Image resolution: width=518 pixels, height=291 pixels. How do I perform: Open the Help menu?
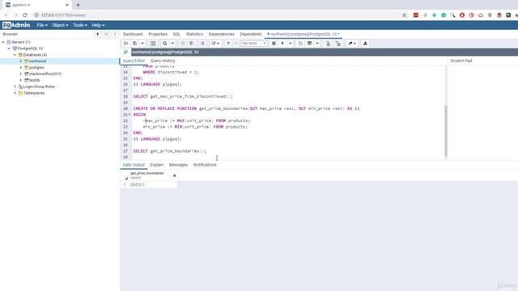(x=98, y=25)
